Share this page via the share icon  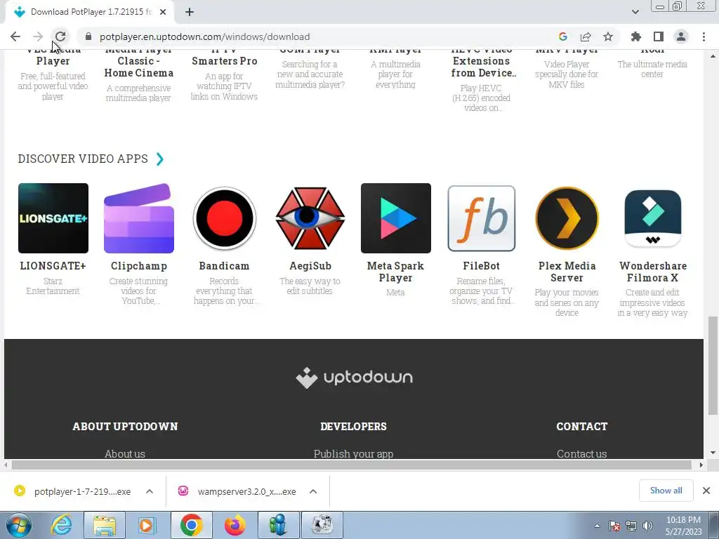pyautogui.click(x=586, y=36)
